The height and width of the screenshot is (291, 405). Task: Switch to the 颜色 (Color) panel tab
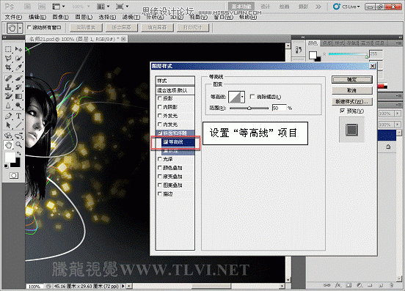point(313,43)
